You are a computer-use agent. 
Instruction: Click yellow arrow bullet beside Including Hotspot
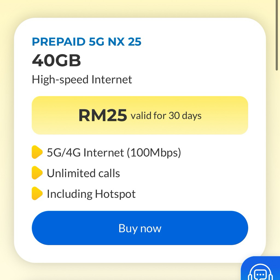pos(37,194)
